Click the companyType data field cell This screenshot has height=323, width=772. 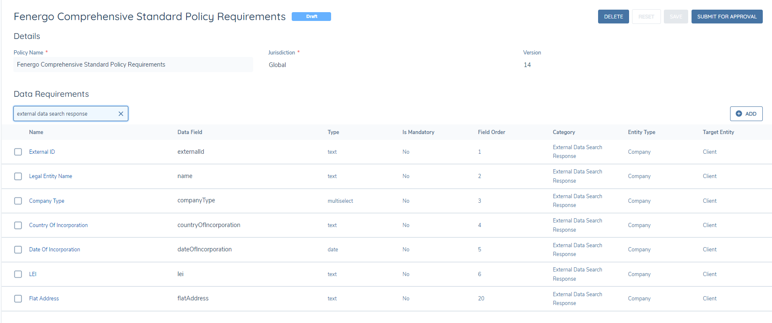pos(196,201)
